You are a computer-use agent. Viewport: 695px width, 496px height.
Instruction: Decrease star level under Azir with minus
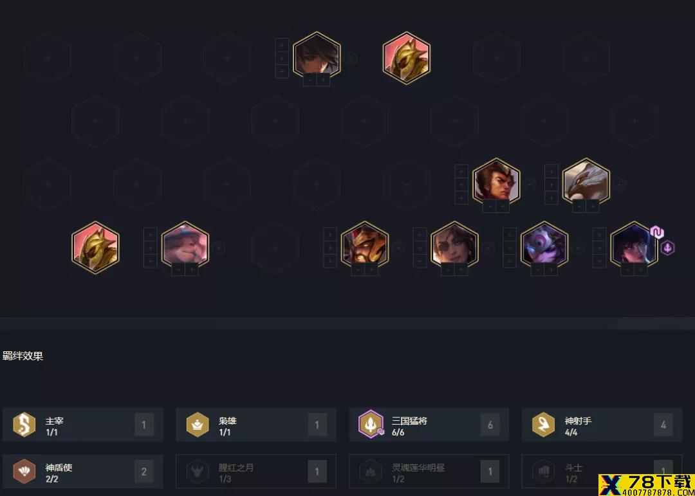click(x=579, y=206)
